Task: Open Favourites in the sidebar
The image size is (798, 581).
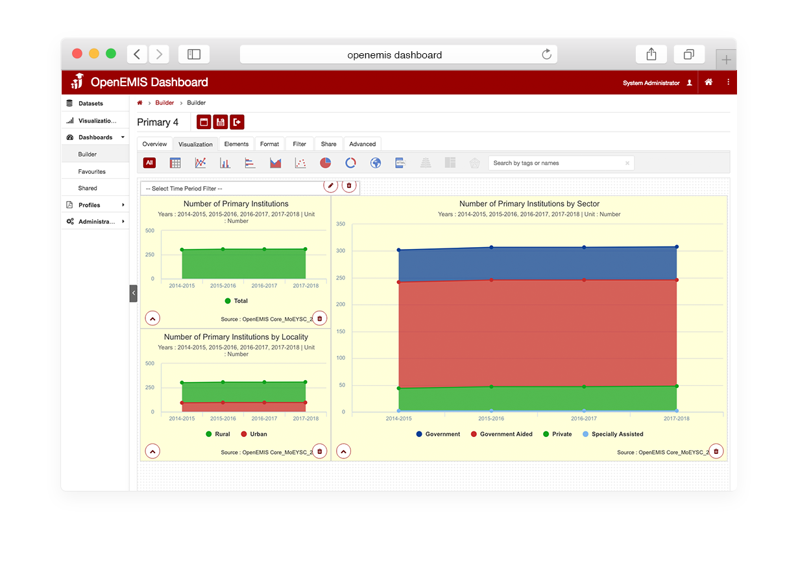Action: tap(95, 171)
